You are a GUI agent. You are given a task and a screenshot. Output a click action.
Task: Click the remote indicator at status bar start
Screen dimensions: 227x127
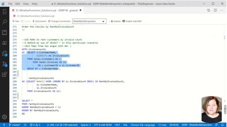4,125
